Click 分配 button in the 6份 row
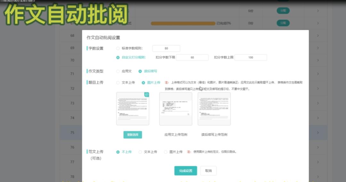 [x=283, y=11]
